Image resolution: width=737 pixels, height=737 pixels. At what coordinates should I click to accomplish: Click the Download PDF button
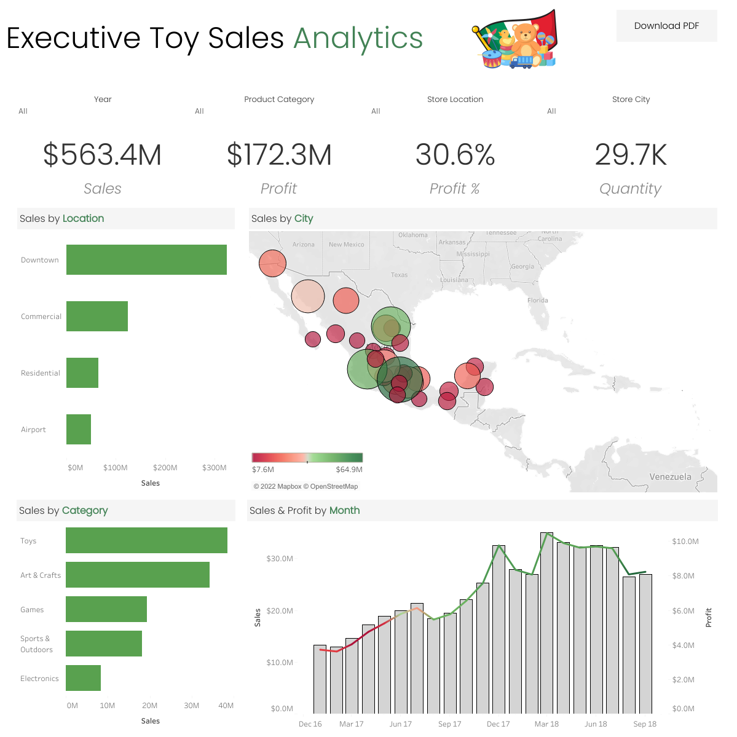pyautogui.click(x=666, y=25)
